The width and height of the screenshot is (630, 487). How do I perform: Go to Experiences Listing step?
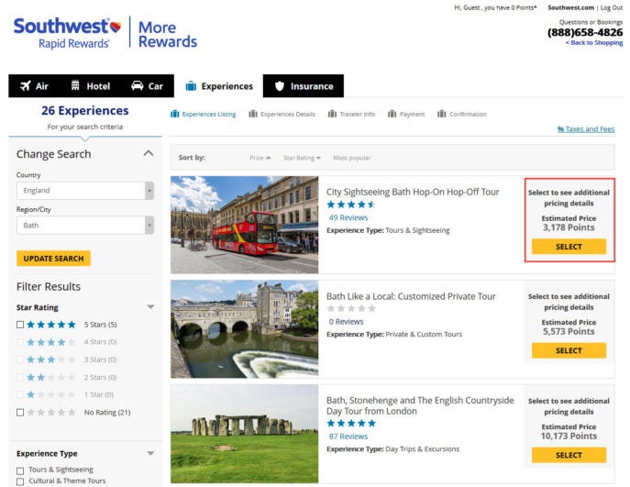pyautogui.click(x=204, y=114)
